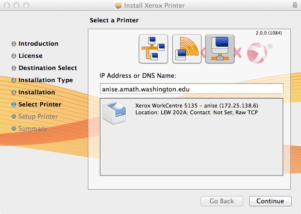Click the Installation step in sidebar
This screenshot has height=214, width=301.
[33, 92]
